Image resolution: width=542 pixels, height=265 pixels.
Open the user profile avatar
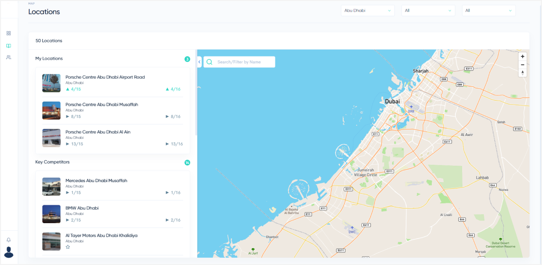(x=9, y=252)
